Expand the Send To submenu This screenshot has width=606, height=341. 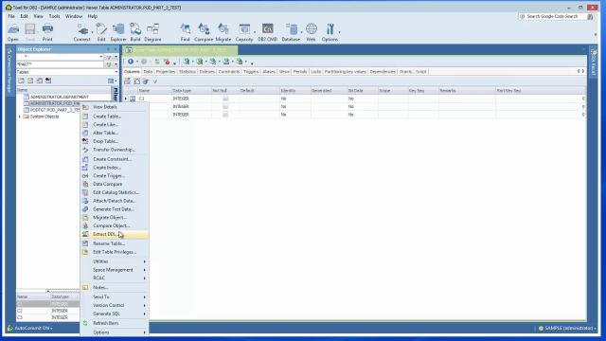[x=115, y=296]
